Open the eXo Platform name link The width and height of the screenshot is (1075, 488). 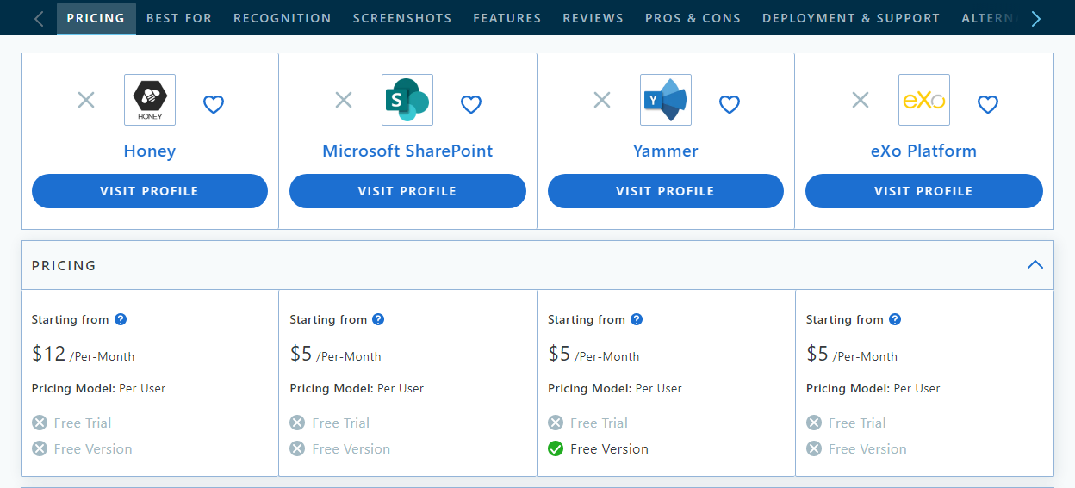point(924,151)
